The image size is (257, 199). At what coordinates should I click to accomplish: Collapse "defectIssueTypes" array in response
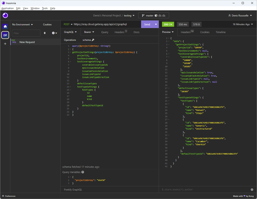pyautogui.click(x=169, y=88)
